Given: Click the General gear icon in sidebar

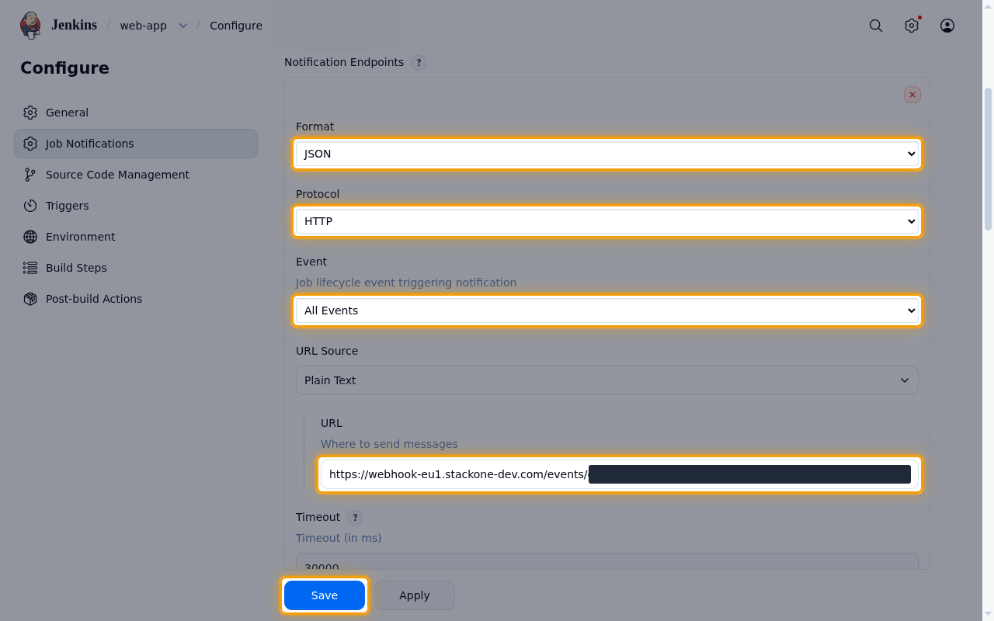Looking at the screenshot, I should tap(30, 113).
